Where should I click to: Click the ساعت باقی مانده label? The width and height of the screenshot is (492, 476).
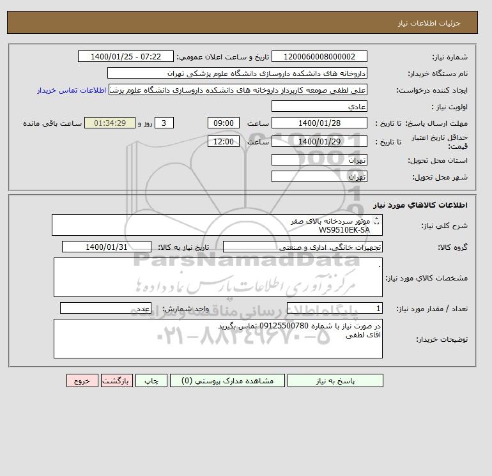(52, 123)
